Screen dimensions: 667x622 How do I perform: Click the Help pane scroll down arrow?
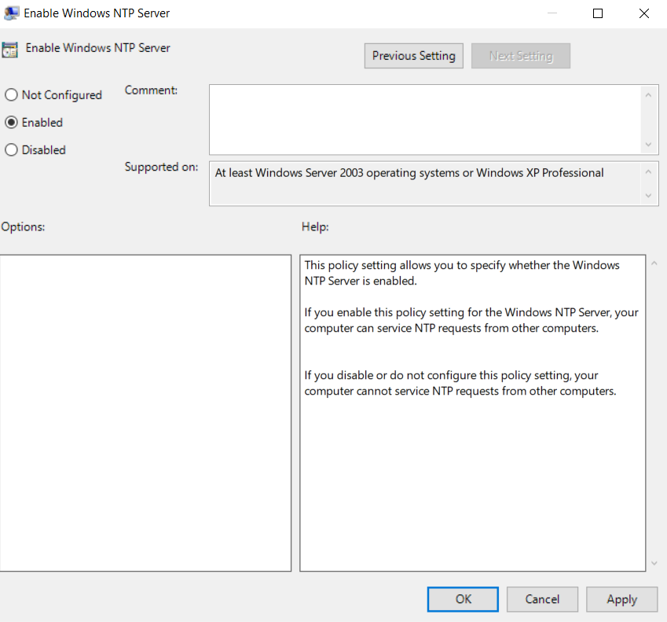(x=654, y=563)
